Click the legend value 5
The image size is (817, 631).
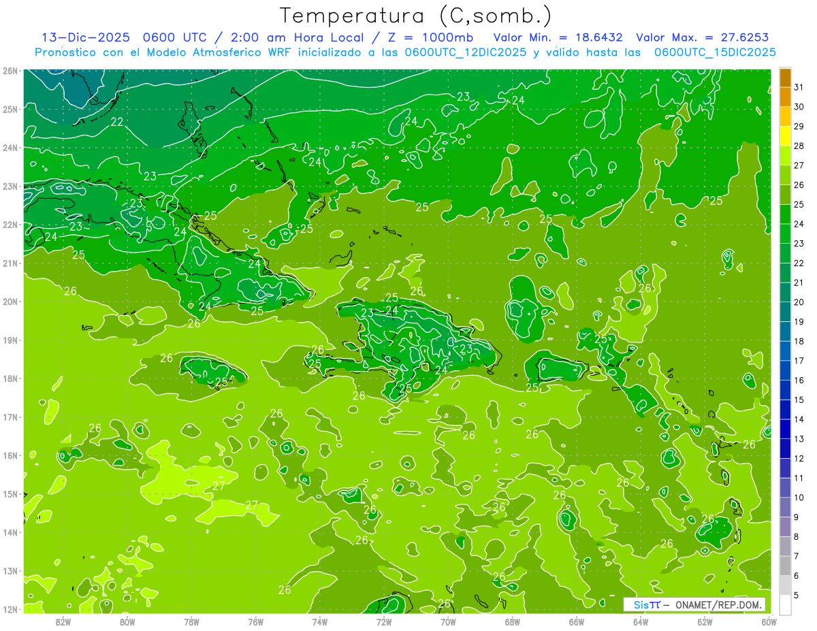tap(797, 596)
